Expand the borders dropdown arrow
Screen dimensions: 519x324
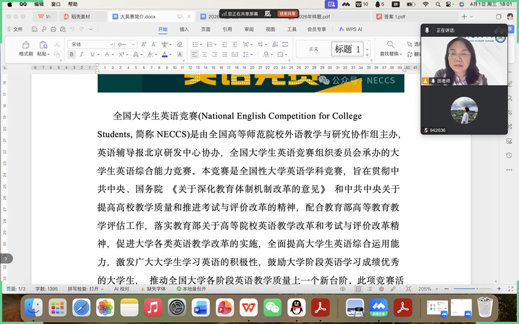point(286,55)
